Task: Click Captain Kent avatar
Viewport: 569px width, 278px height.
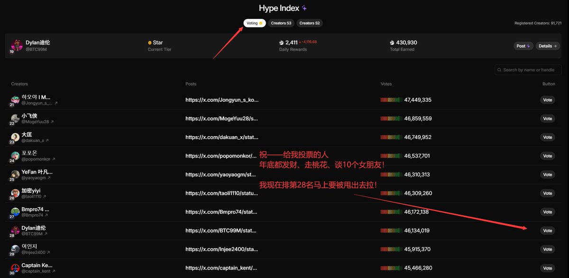Action: click(15, 268)
